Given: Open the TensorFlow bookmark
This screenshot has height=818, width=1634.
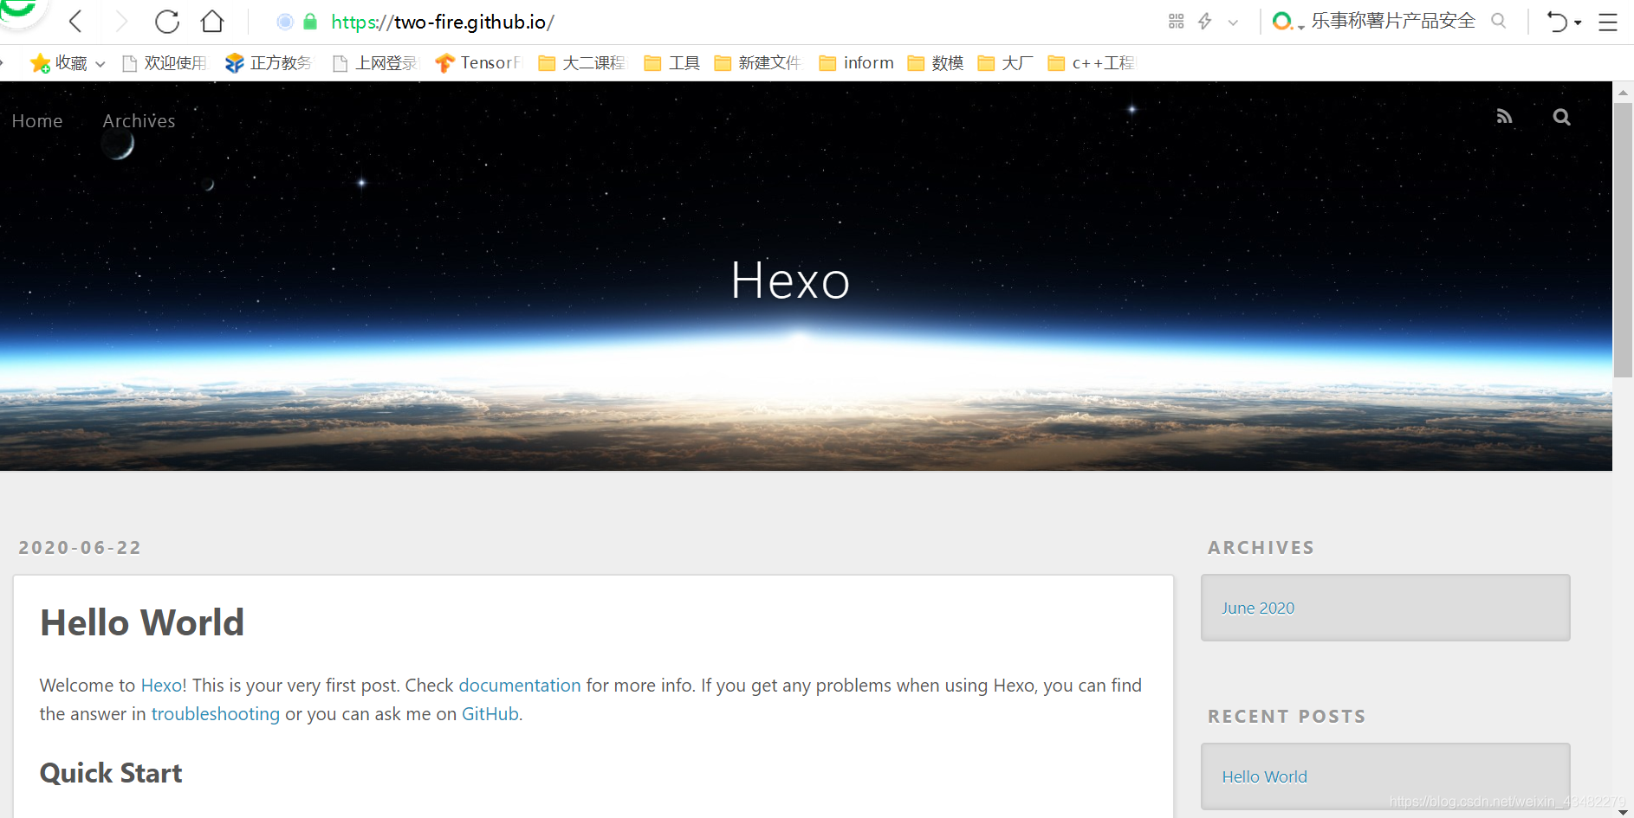Looking at the screenshot, I should 479,63.
